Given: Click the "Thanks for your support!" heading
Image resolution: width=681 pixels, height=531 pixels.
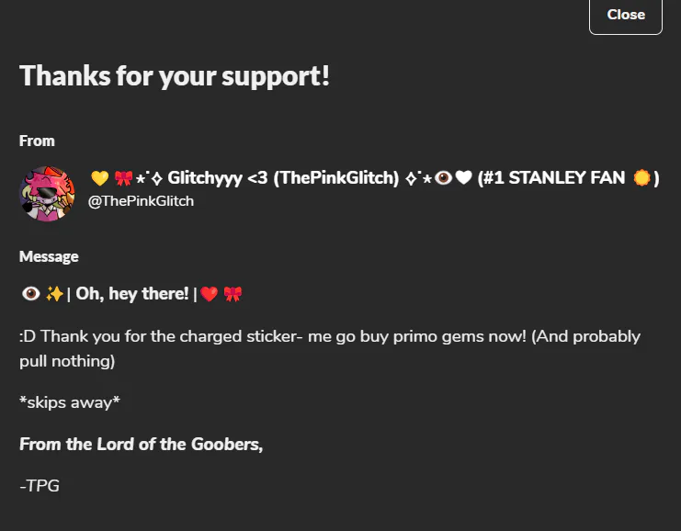Looking at the screenshot, I should 174,75.
